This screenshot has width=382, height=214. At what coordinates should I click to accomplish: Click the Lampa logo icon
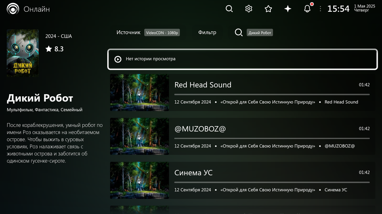click(x=13, y=9)
